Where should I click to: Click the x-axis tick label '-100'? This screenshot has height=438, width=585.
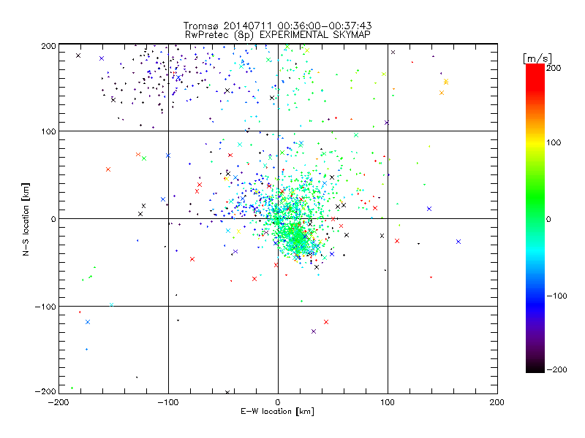[168, 402]
